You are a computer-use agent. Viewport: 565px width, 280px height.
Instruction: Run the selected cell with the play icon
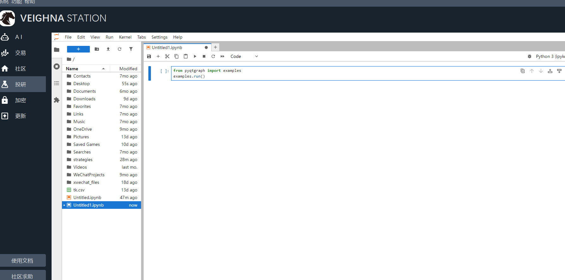[195, 56]
